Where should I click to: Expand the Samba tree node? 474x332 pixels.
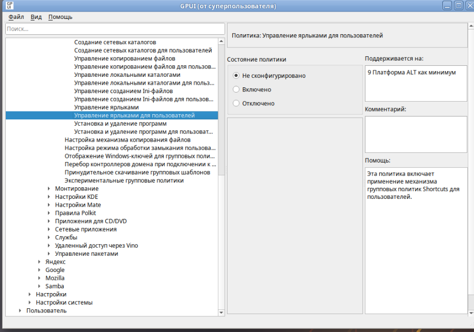[39, 286]
